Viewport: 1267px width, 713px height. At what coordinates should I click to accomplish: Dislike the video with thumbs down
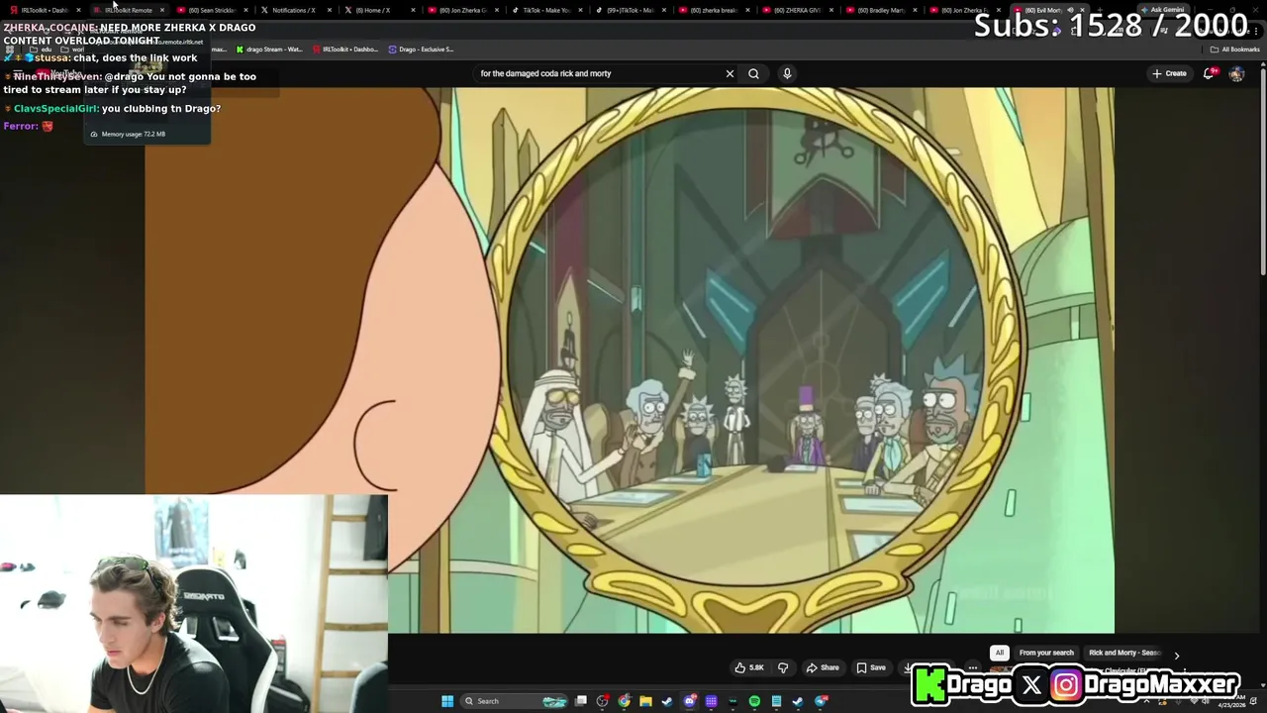(x=783, y=667)
